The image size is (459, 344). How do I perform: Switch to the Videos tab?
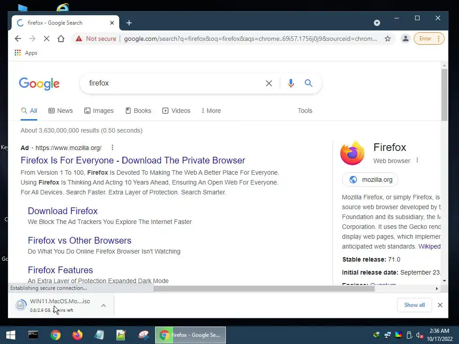(x=176, y=111)
